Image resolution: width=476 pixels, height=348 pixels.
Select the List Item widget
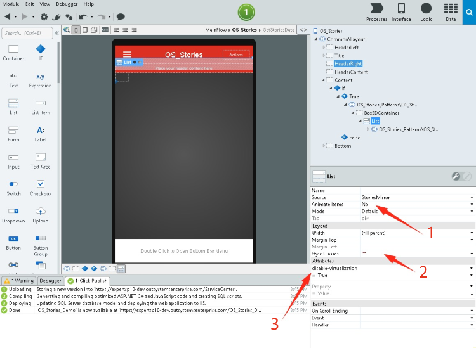click(40, 106)
